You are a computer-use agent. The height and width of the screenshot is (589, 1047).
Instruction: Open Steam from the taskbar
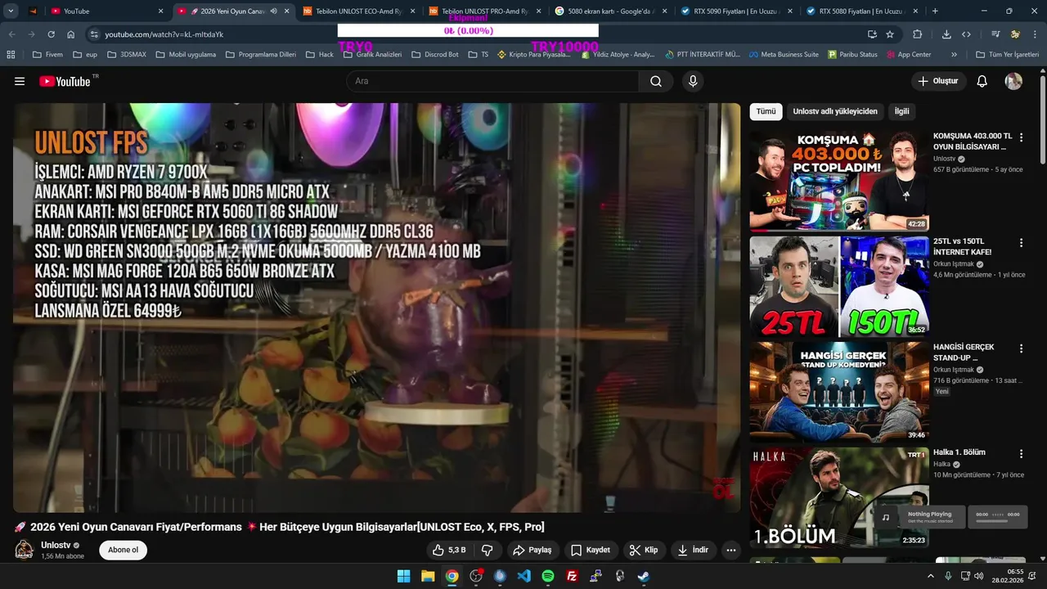point(644,576)
